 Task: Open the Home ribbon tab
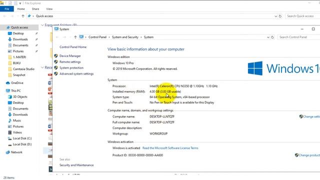coord(21,9)
